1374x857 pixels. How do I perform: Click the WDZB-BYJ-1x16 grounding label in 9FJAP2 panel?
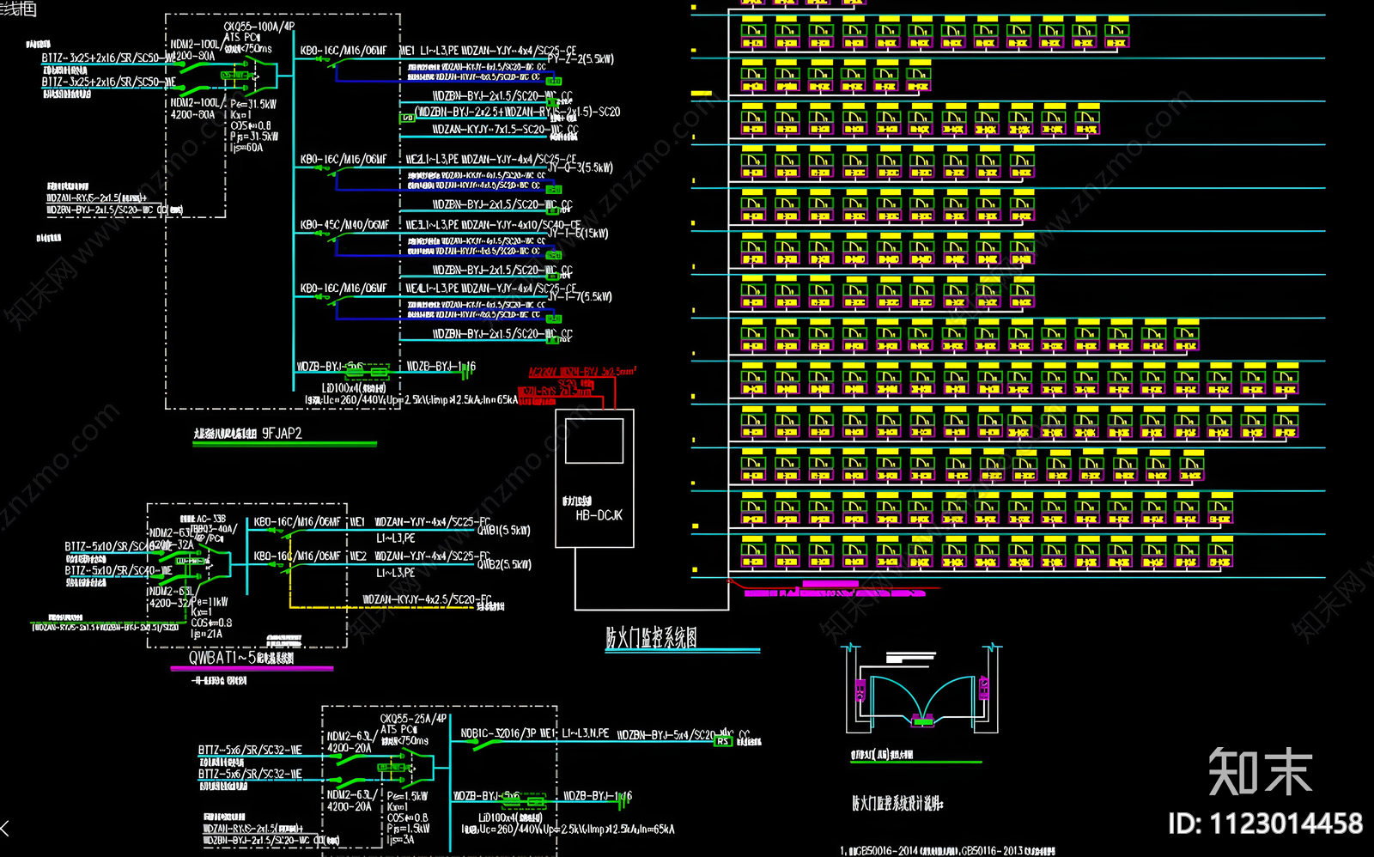coord(440,367)
